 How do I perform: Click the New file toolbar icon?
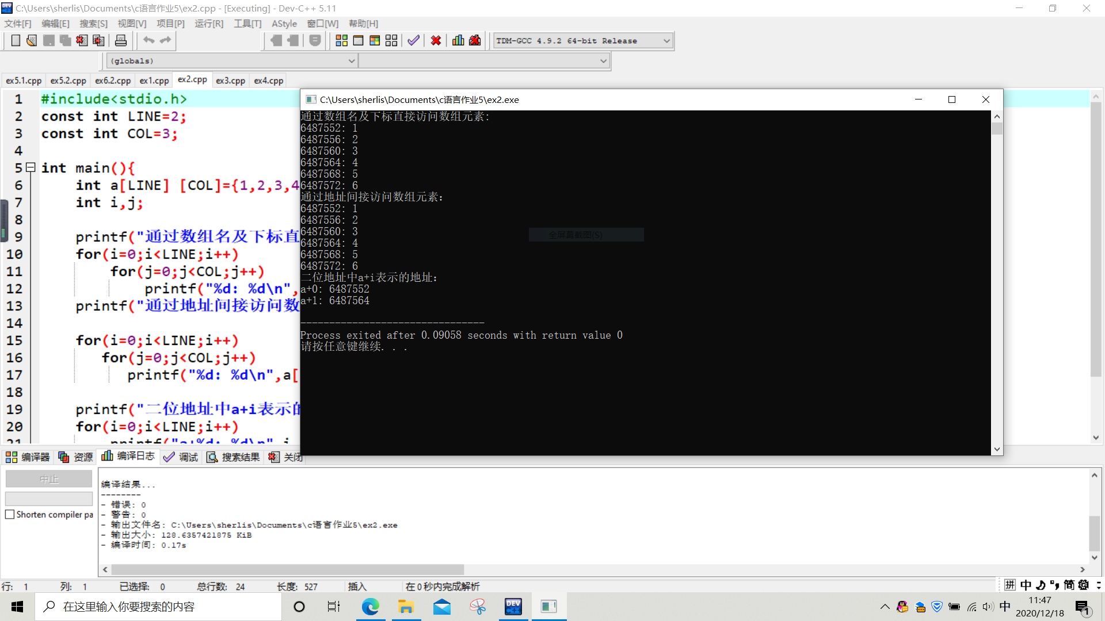16,40
